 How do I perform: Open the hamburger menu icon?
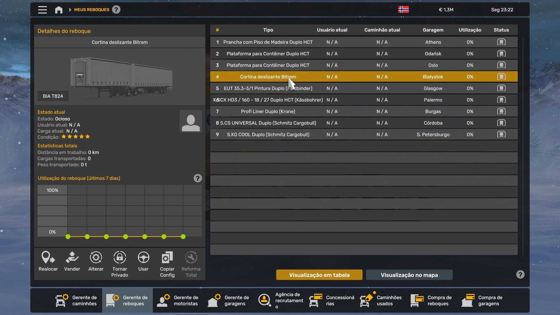[42, 10]
